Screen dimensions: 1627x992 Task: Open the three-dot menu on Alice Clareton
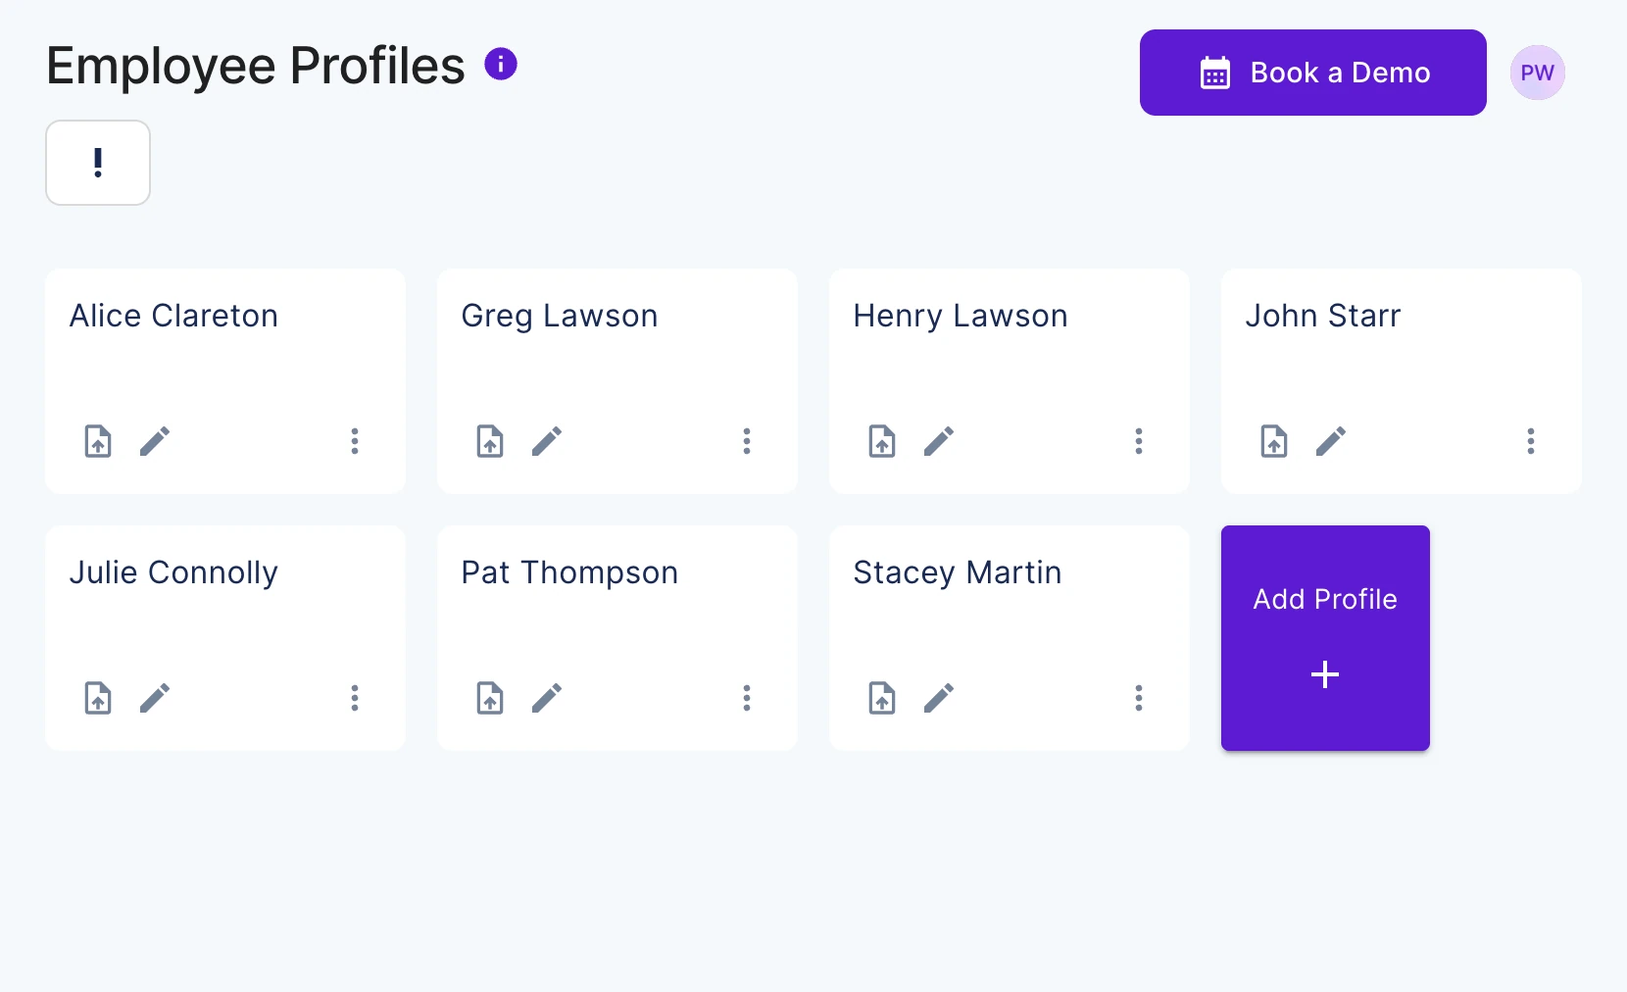[x=355, y=441]
